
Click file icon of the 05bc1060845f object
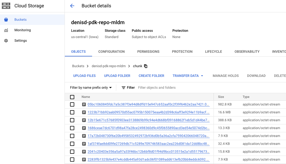84,104
